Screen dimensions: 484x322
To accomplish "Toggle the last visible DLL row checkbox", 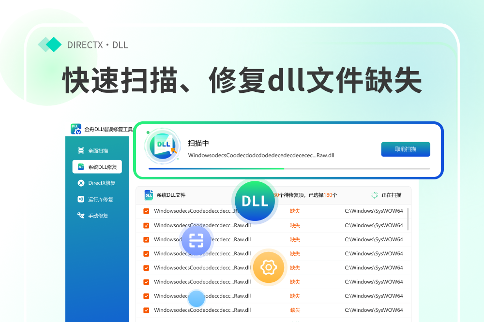I will pos(146,310).
